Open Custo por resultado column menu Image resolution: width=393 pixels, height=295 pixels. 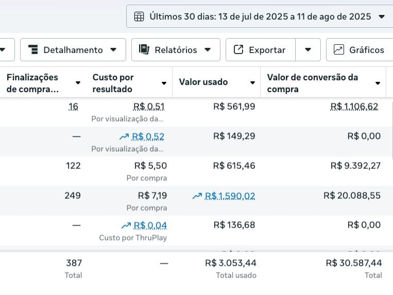click(164, 83)
